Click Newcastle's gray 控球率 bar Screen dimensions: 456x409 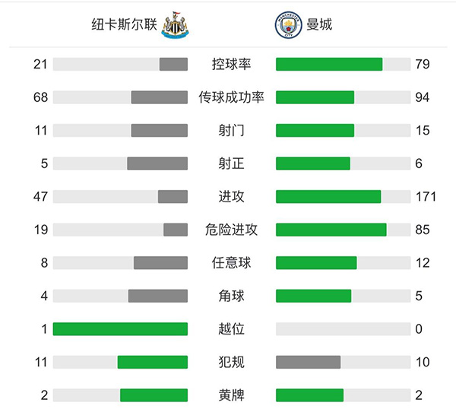[173, 65]
